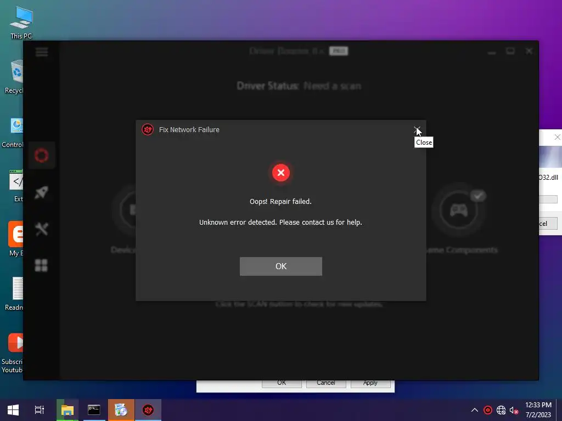Viewport: 562px width, 421px height.
Task: Click Apply in the background properties window
Action: (370, 383)
